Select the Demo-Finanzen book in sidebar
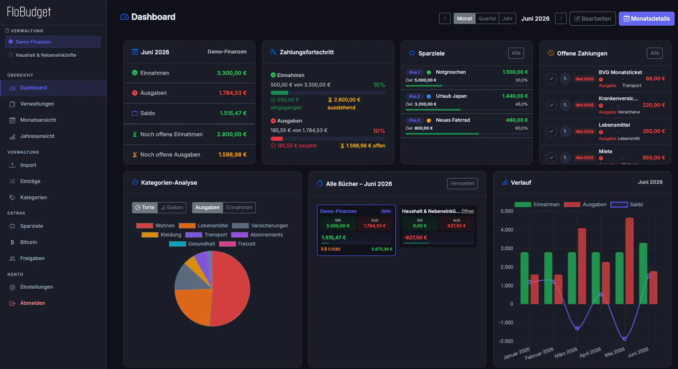The height and width of the screenshot is (369, 678). [x=53, y=42]
